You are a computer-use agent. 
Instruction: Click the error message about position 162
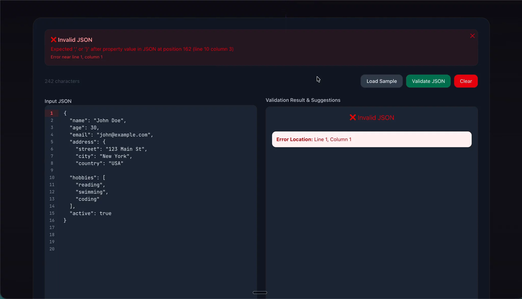(x=142, y=49)
